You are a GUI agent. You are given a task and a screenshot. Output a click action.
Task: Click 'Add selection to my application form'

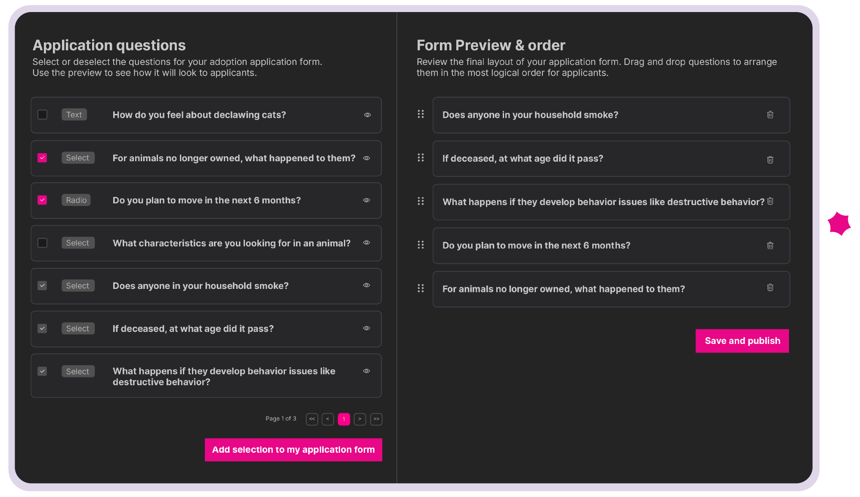click(293, 450)
